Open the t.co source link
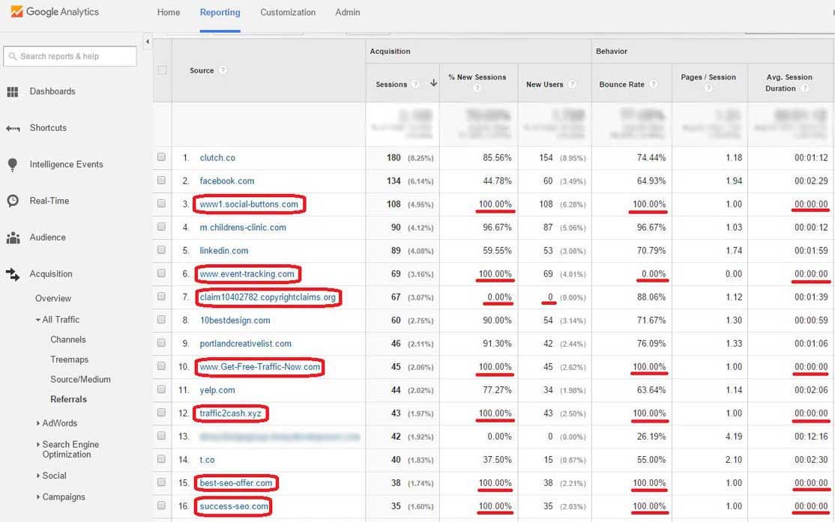835x522 pixels. (x=207, y=460)
